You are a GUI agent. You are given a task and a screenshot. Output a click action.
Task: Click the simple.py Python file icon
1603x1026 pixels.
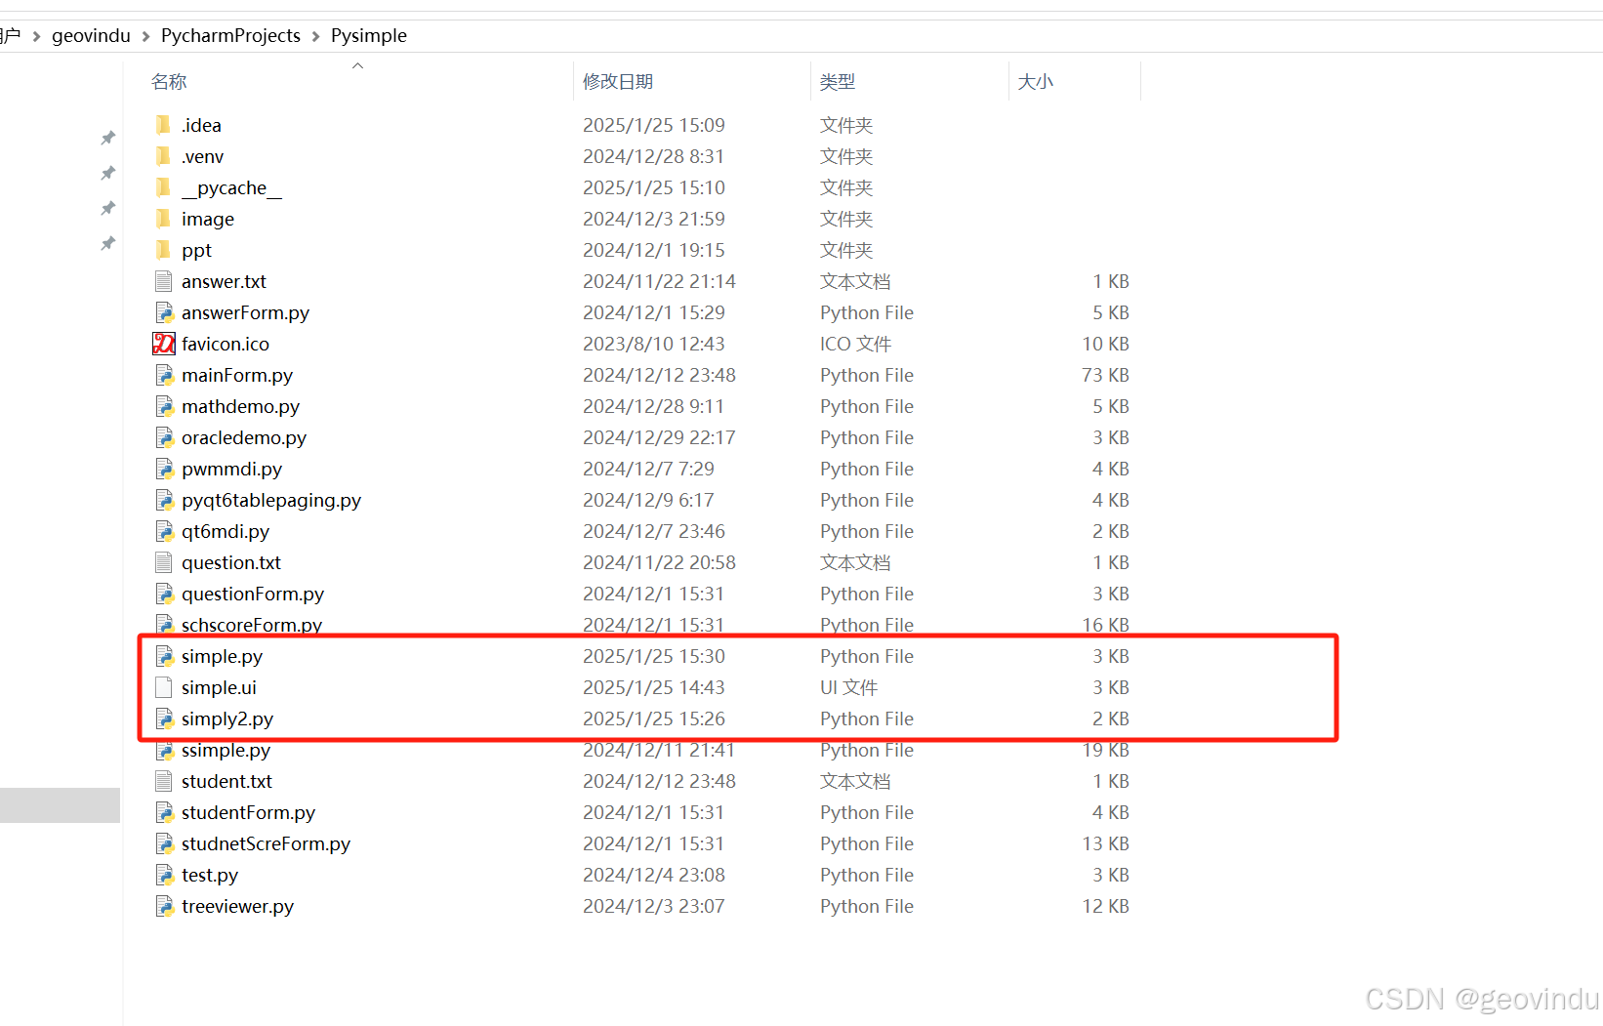click(164, 656)
